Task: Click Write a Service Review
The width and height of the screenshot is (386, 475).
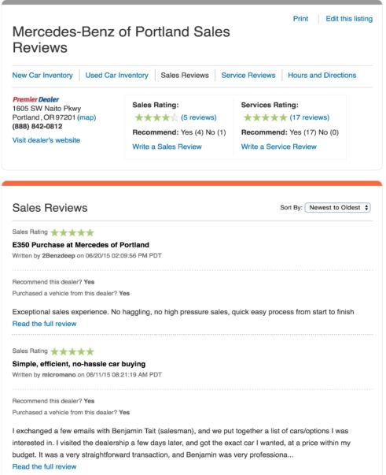Action: [279, 147]
